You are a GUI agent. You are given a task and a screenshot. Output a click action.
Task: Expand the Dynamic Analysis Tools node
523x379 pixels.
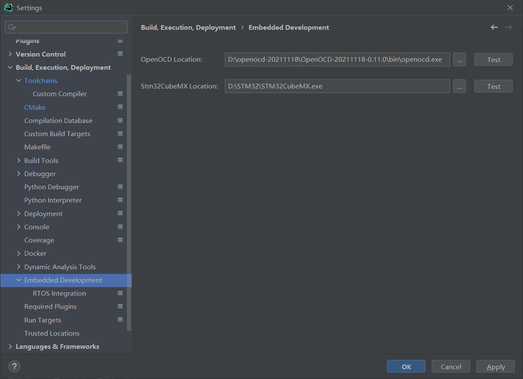(x=19, y=267)
